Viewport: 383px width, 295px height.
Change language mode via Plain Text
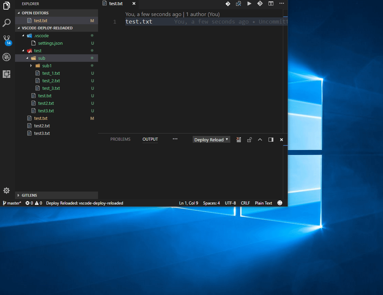coord(263,203)
